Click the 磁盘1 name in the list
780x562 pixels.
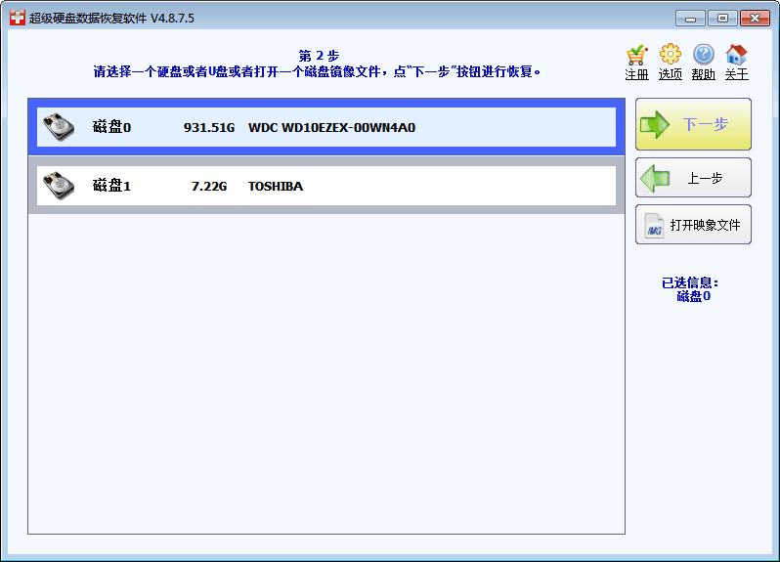(x=112, y=186)
